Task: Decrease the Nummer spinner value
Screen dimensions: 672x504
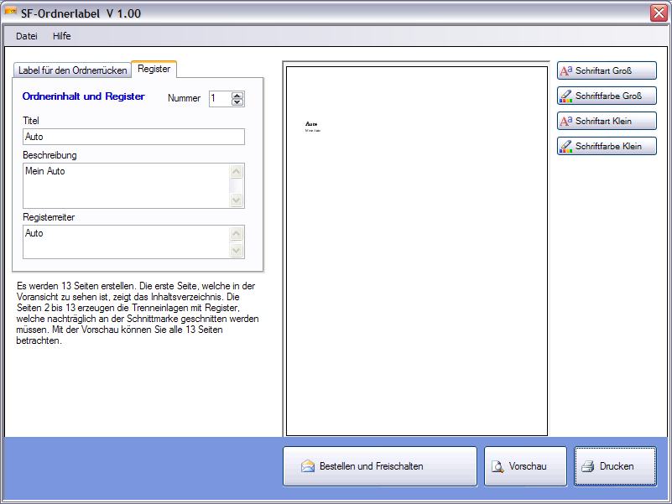Action: click(x=237, y=102)
